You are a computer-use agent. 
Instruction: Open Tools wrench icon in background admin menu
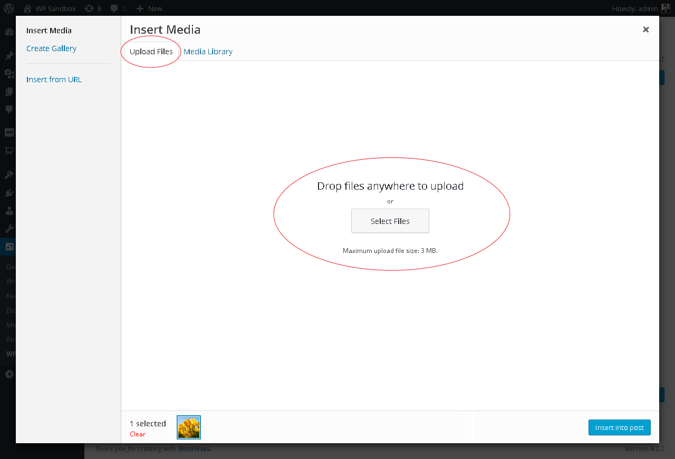[x=9, y=229]
